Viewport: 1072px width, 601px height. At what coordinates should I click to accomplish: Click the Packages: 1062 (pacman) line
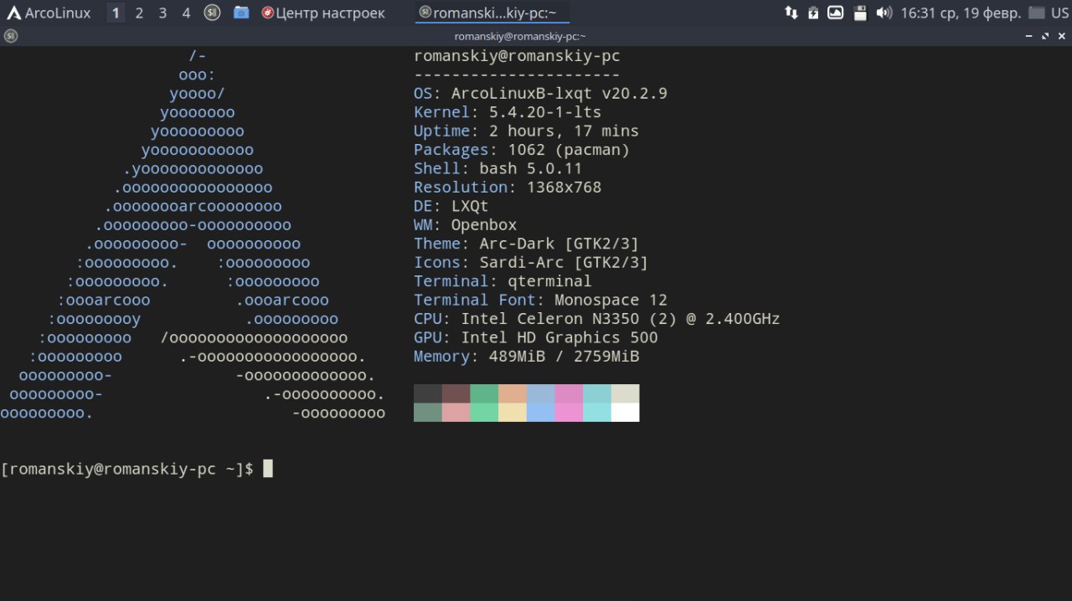coord(522,150)
